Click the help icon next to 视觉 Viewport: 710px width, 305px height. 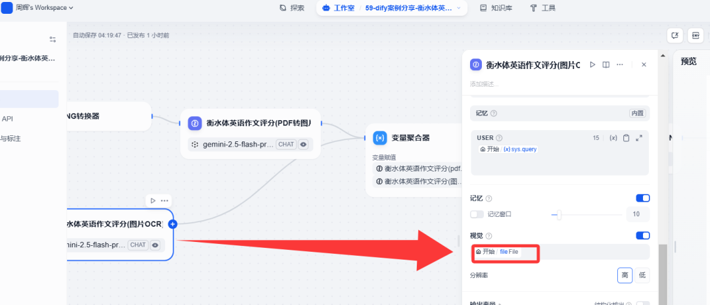point(488,236)
